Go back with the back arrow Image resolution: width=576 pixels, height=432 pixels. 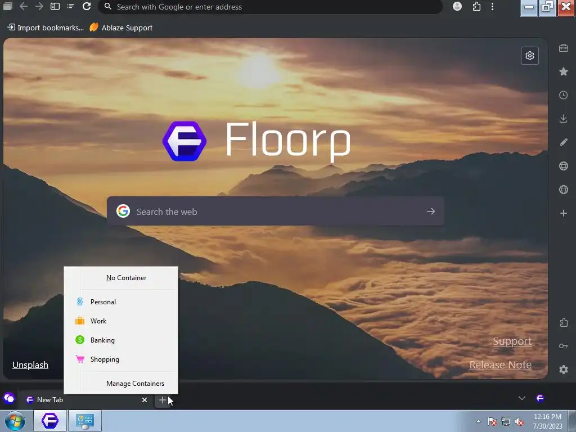tap(24, 7)
